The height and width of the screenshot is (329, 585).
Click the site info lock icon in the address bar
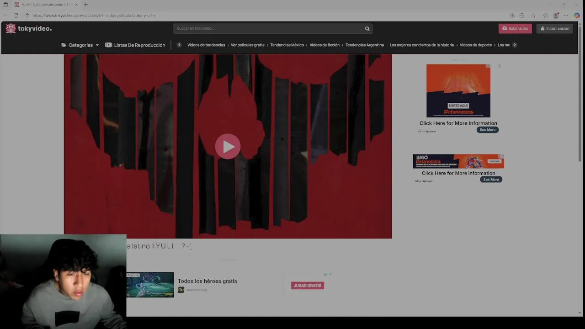(x=27, y=15)
